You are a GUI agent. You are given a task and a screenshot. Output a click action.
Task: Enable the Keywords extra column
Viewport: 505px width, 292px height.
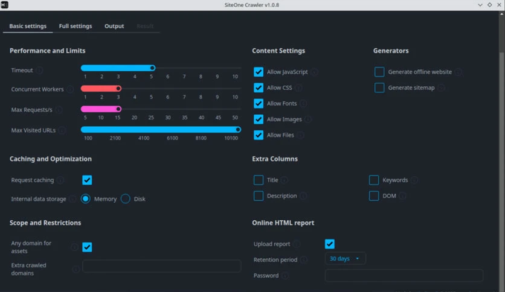(x=374, y=180)
